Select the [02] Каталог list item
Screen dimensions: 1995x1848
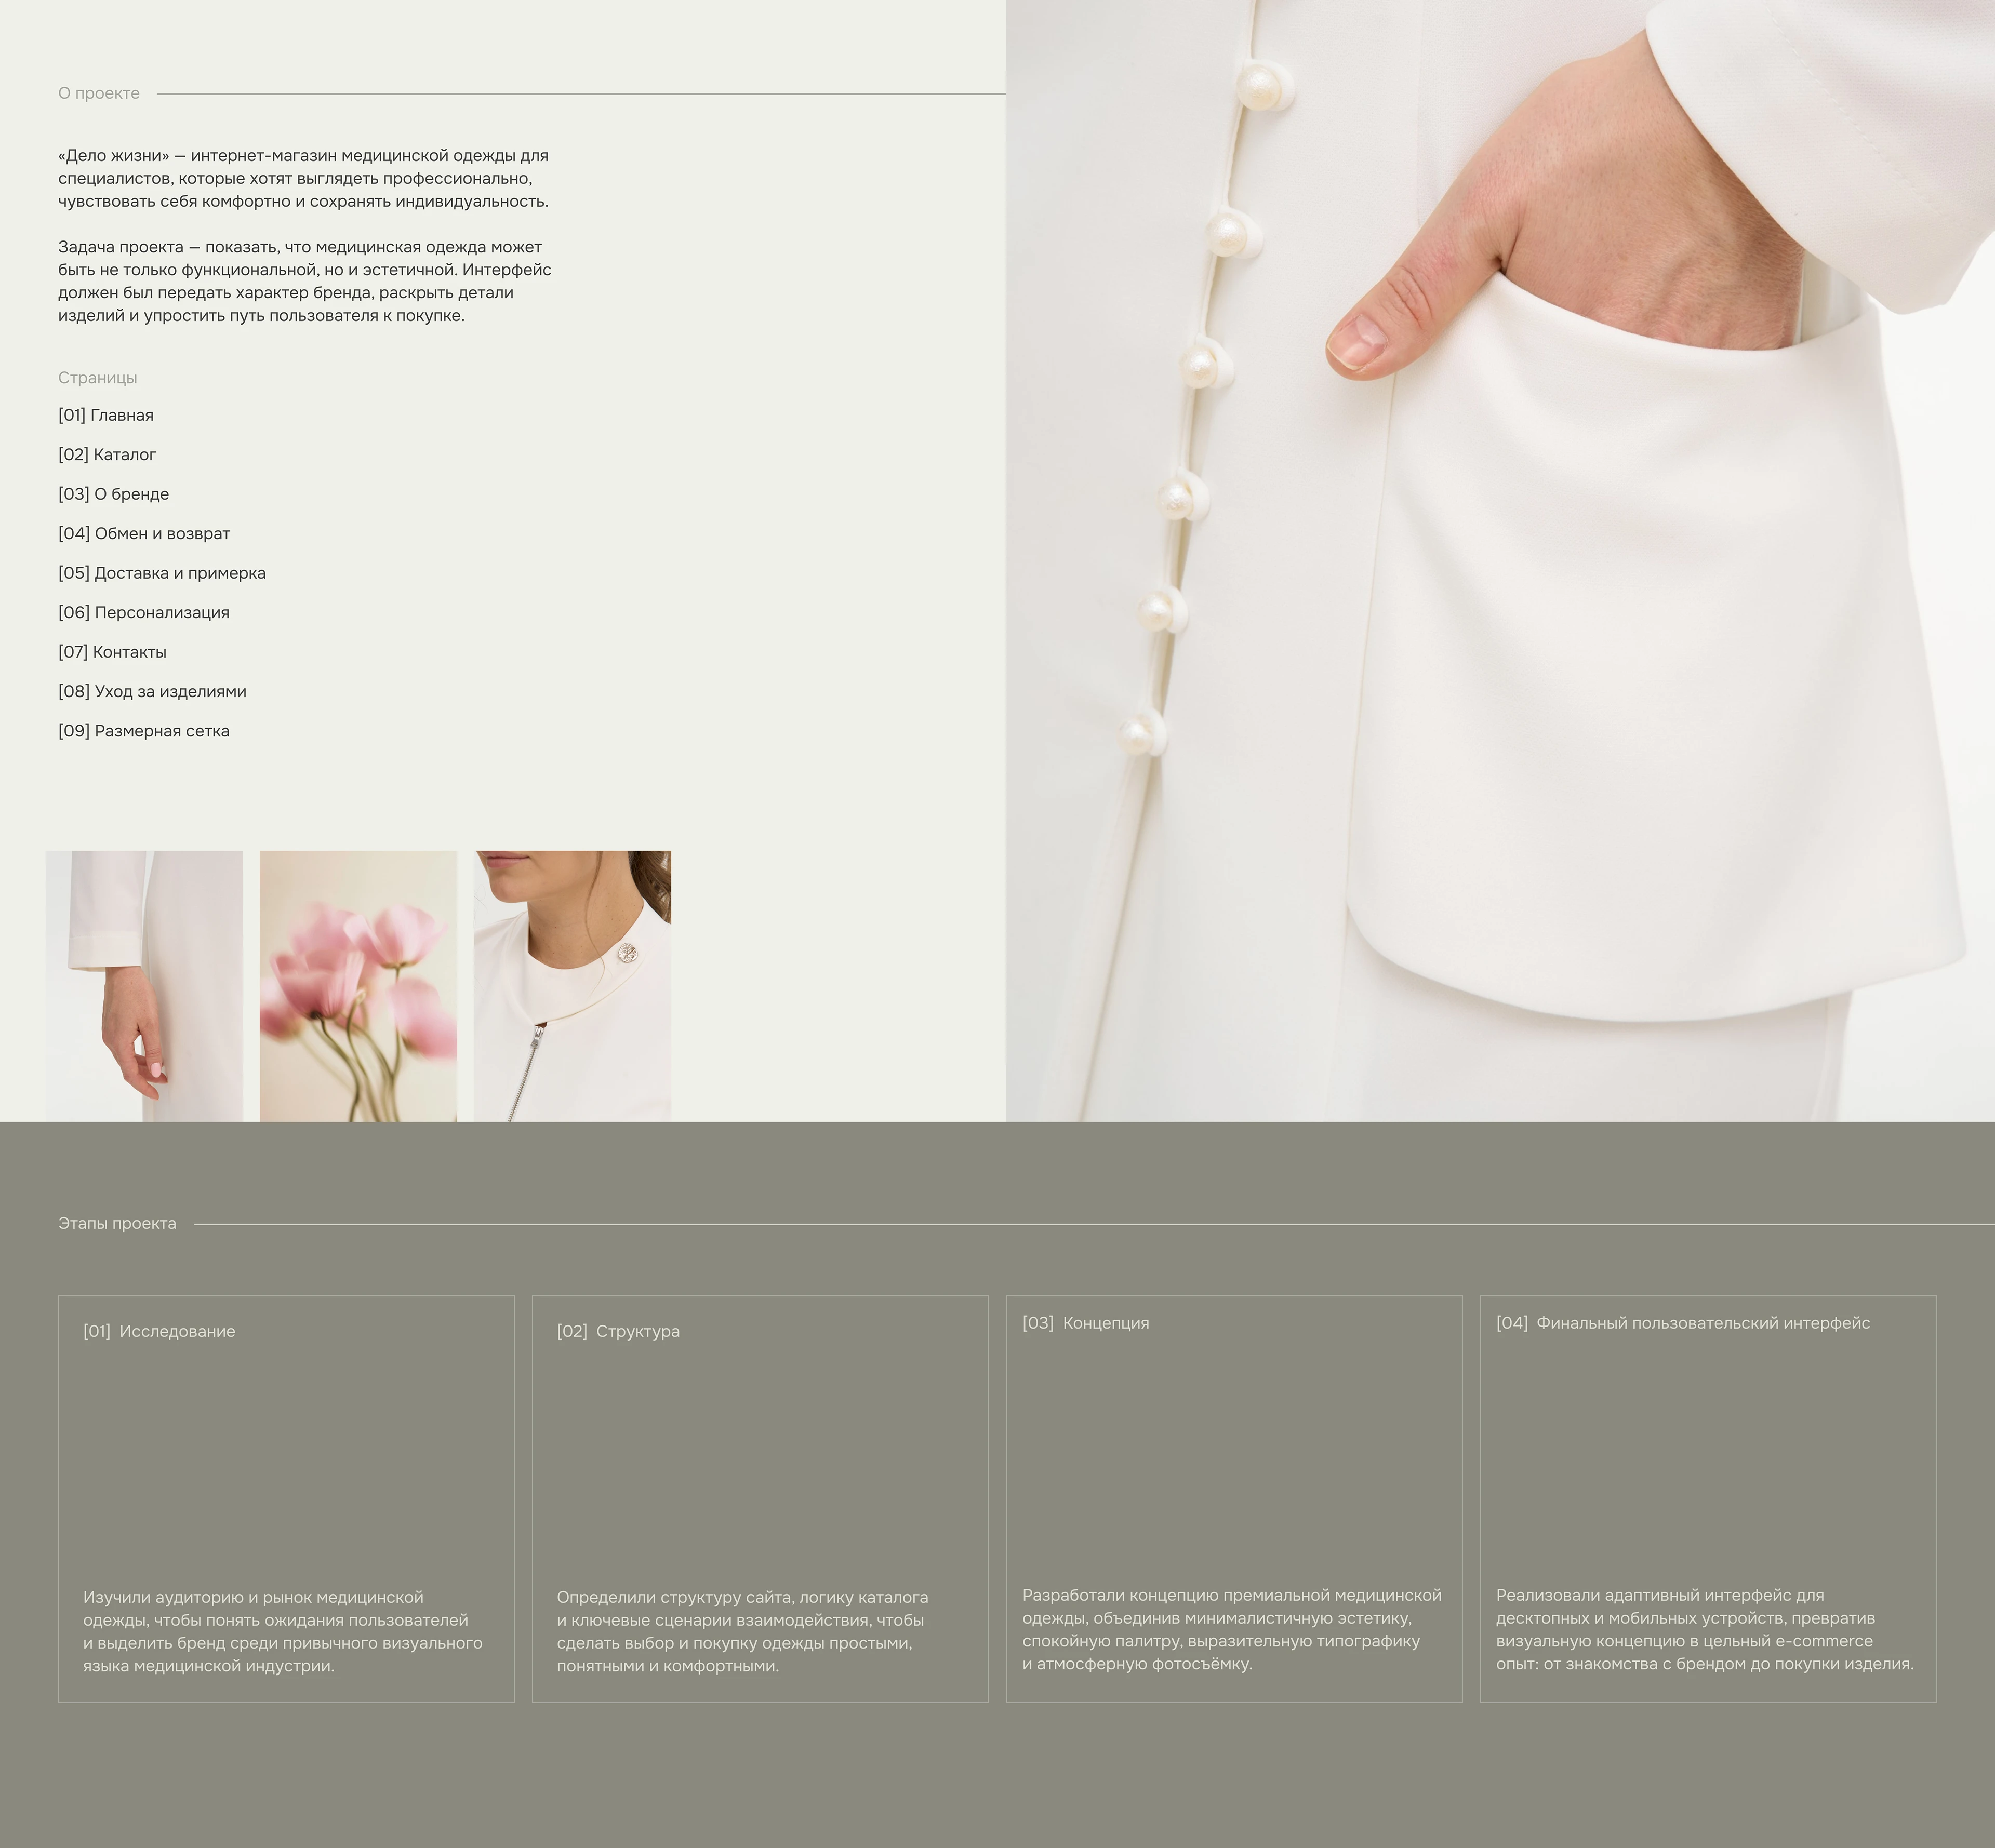pyautogui.click(x=107, y=454)
